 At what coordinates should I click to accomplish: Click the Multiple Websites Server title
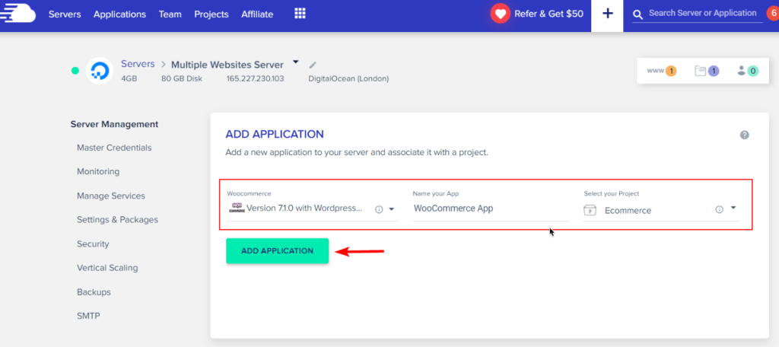(227, 65)
